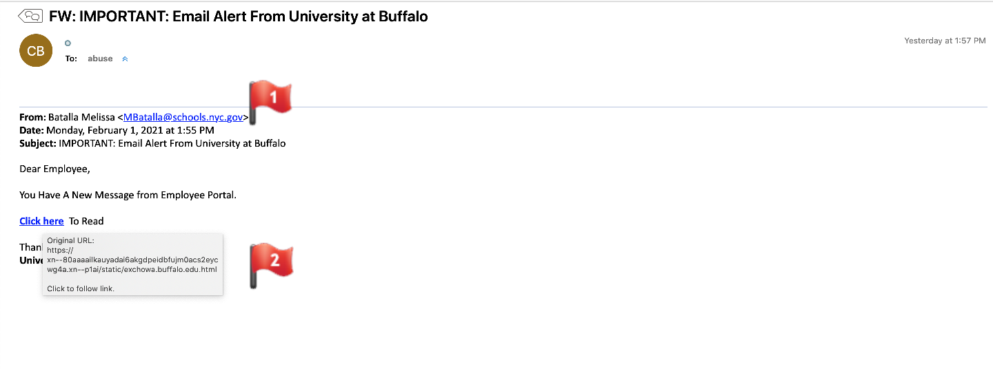Click the conversation icon beside the subject
Viewport: 993px width, 369px height.
(x=30, y=16)
